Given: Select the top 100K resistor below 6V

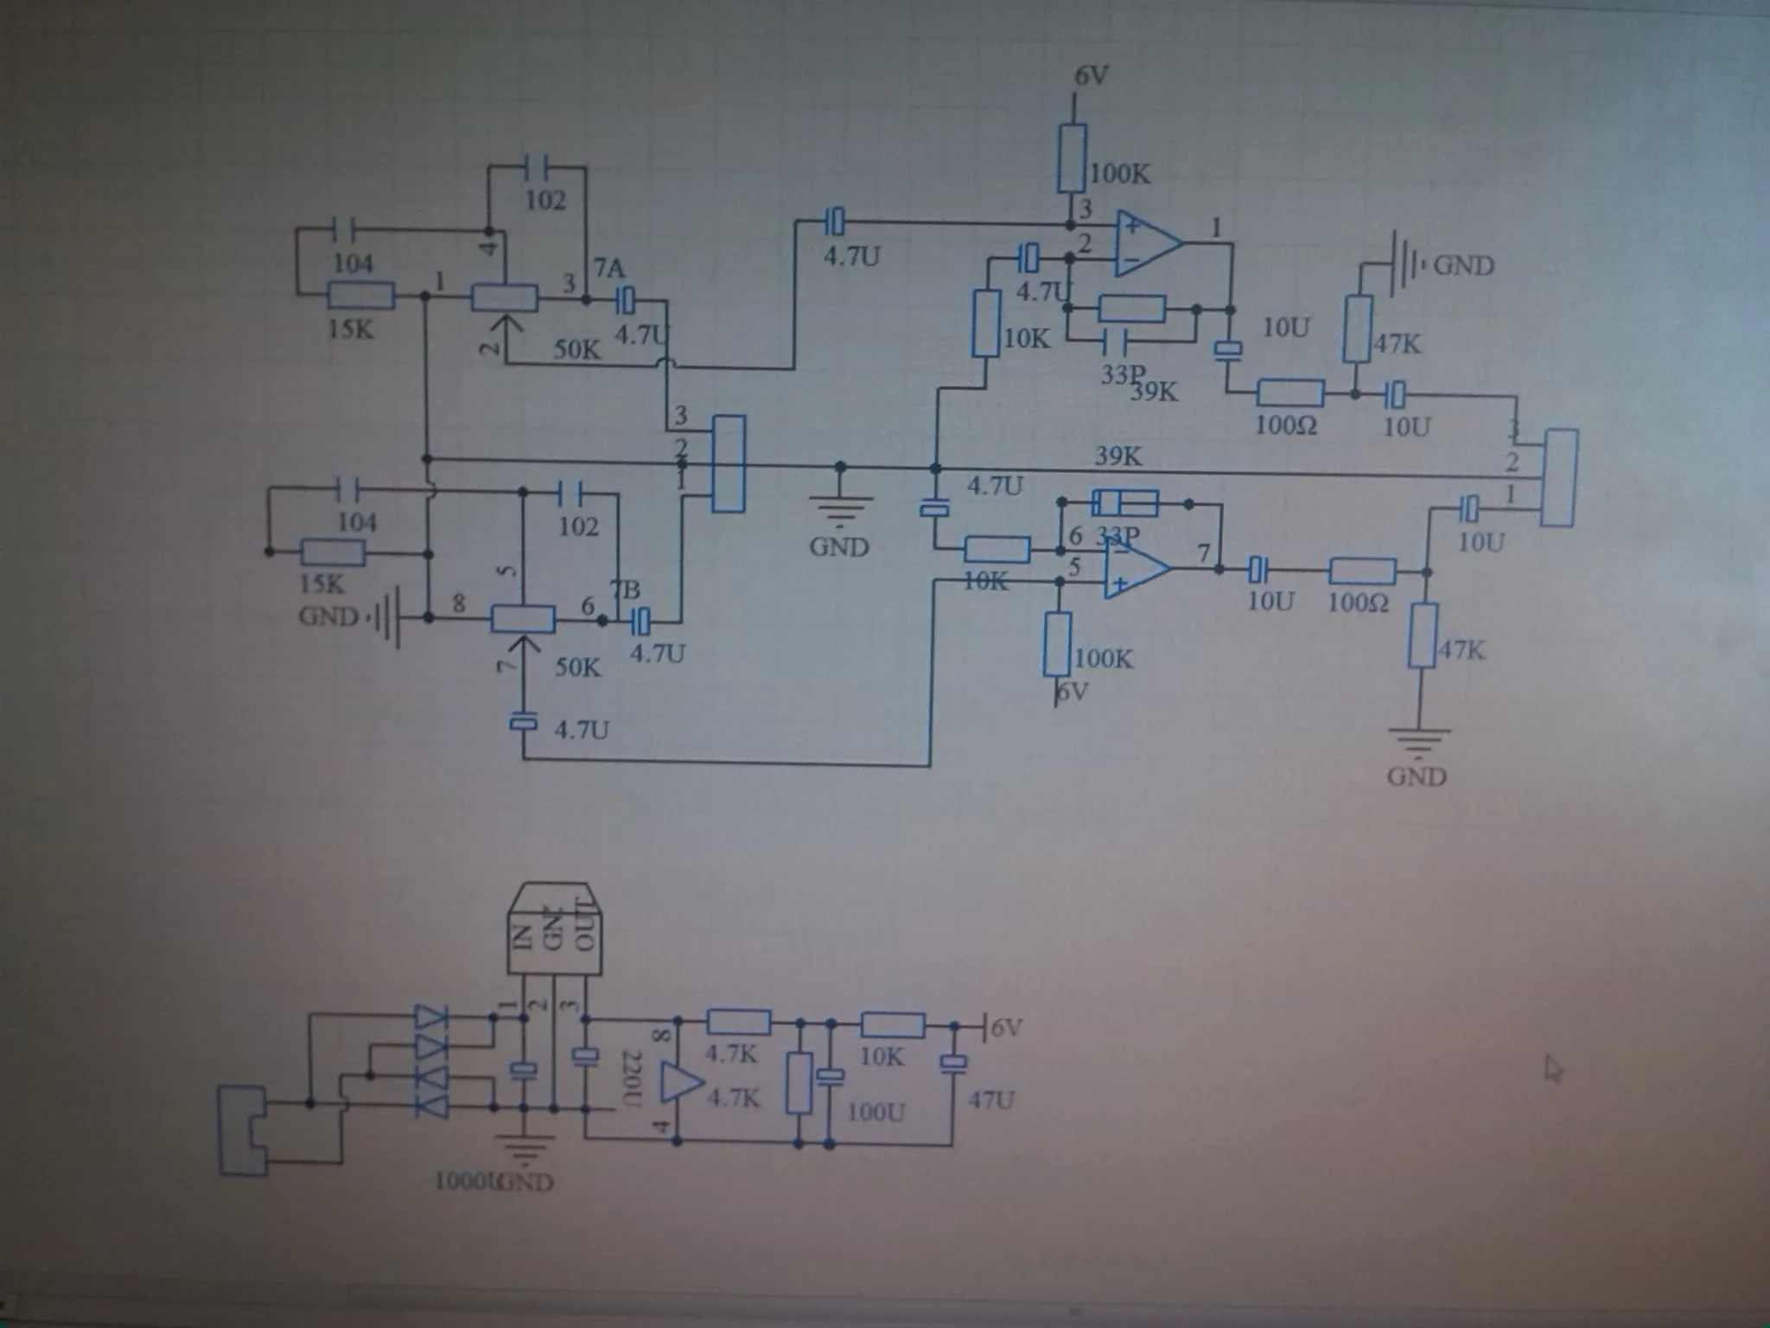Looking at the screenshot, I should [x=1073, y=158].
